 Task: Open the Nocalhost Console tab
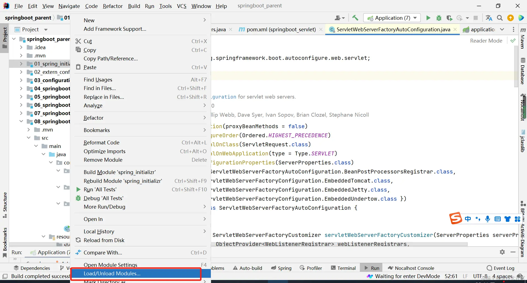pyautogui.click(x=411, y=268)
